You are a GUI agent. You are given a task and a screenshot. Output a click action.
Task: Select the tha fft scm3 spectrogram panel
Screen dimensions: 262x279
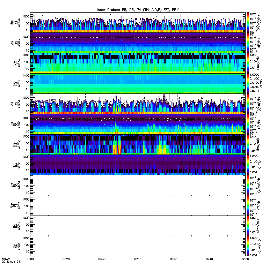click(x=137, y=43)
